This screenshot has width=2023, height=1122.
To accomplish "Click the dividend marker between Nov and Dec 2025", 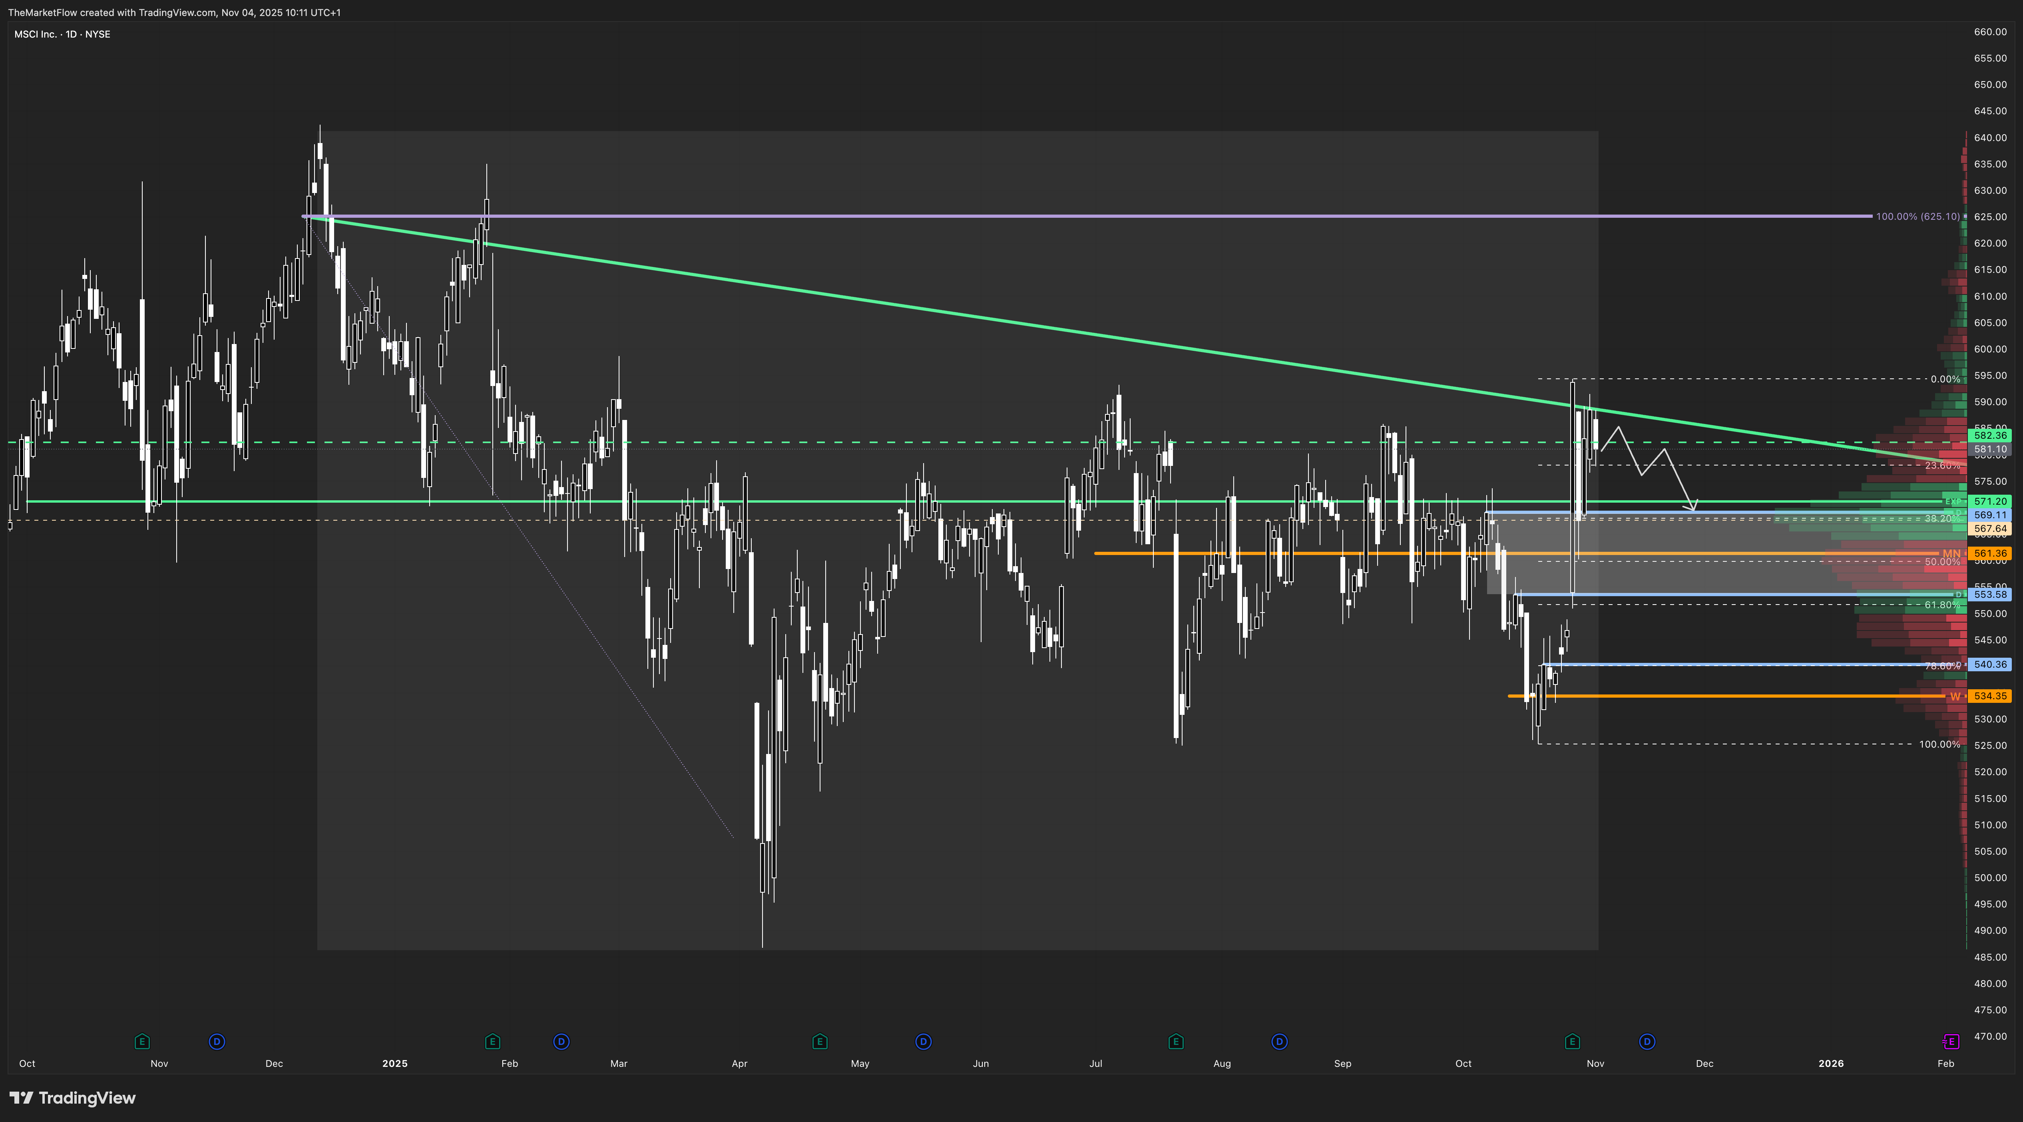I will (1647, 1041).
